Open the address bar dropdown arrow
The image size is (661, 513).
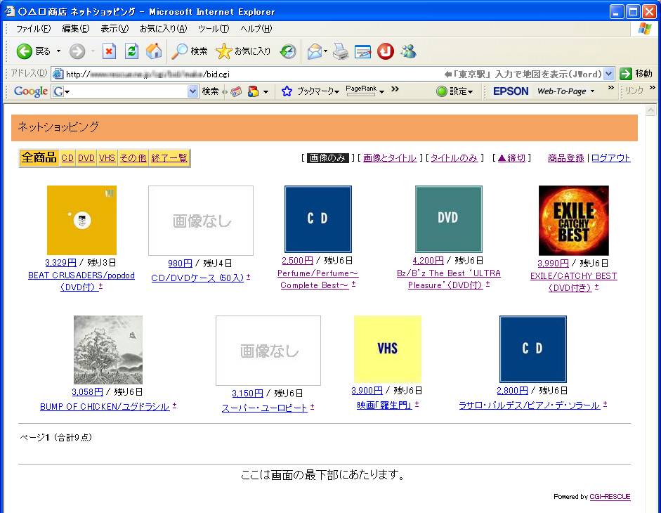point(608,74)
